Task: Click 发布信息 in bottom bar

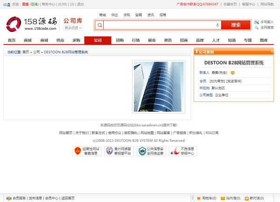Action: coord(35,198)
